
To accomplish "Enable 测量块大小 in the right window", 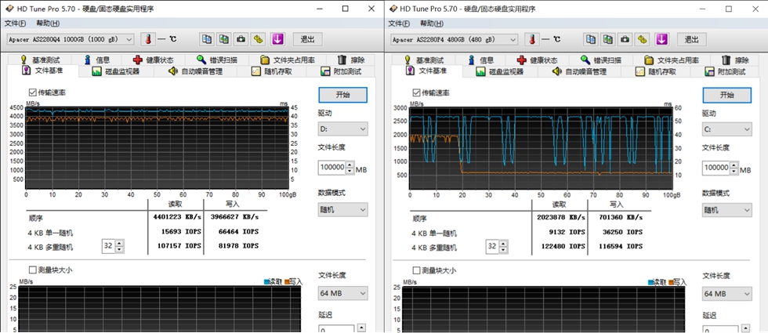I will [416, 270].
